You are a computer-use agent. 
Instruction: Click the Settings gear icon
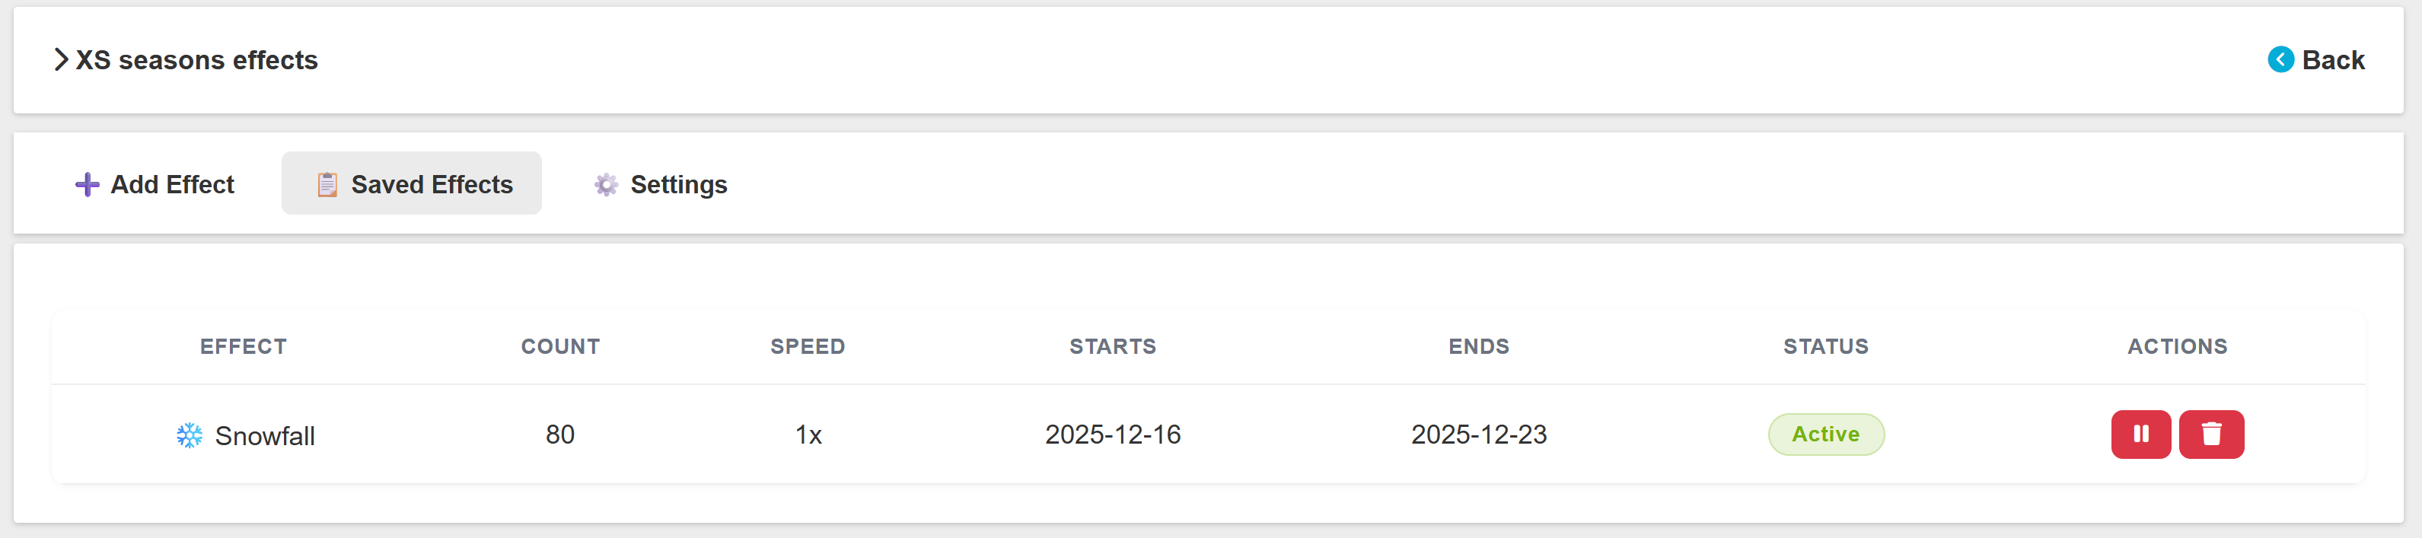coord(607,184)
